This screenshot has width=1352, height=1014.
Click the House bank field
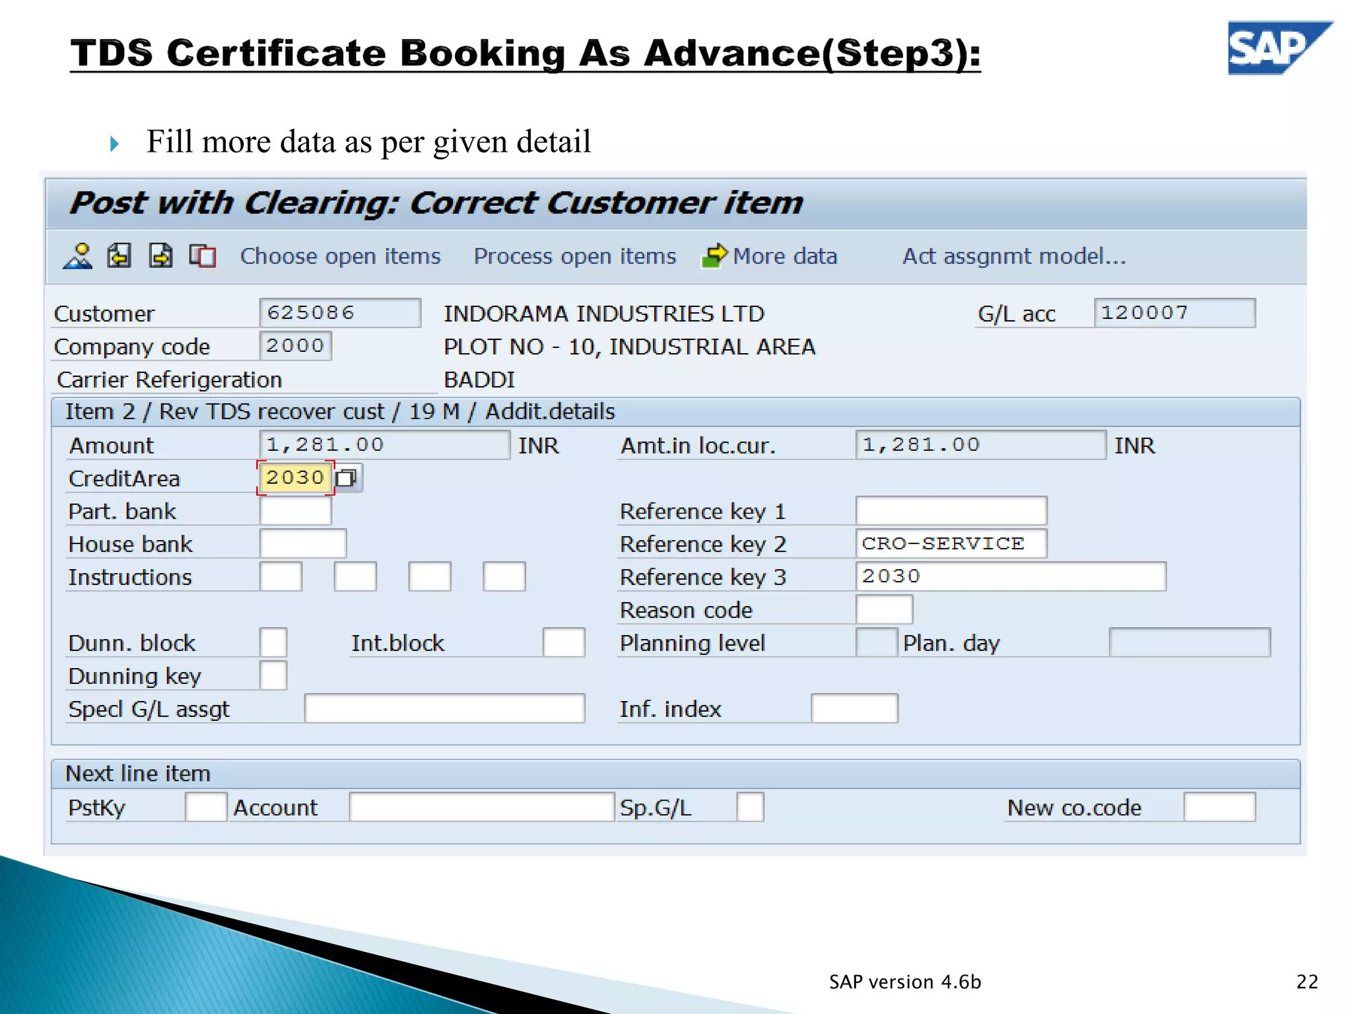[303, 544]
